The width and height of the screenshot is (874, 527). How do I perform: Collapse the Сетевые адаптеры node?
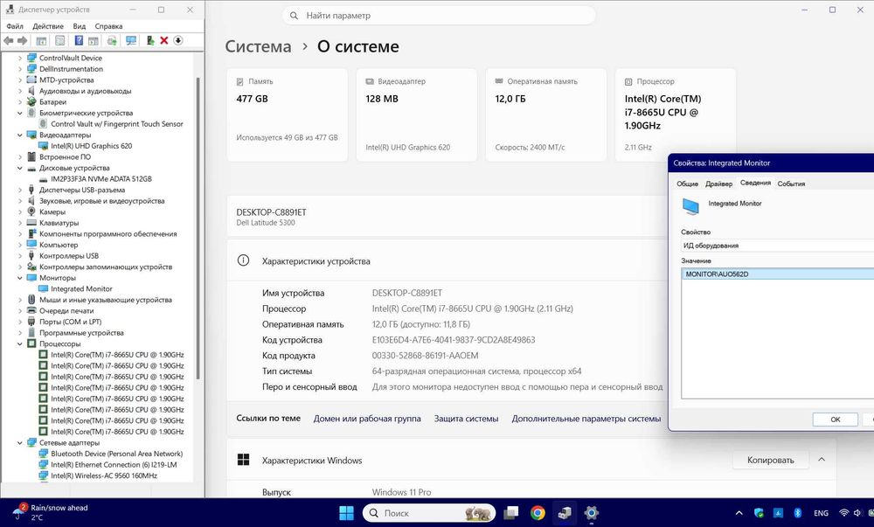coord(20,443)
